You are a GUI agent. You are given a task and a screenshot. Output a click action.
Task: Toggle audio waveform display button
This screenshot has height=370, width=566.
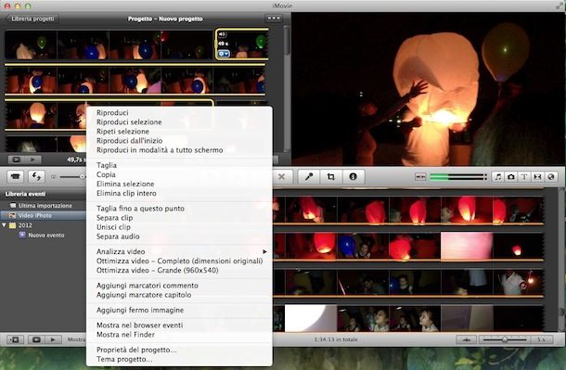coord(466,339)
